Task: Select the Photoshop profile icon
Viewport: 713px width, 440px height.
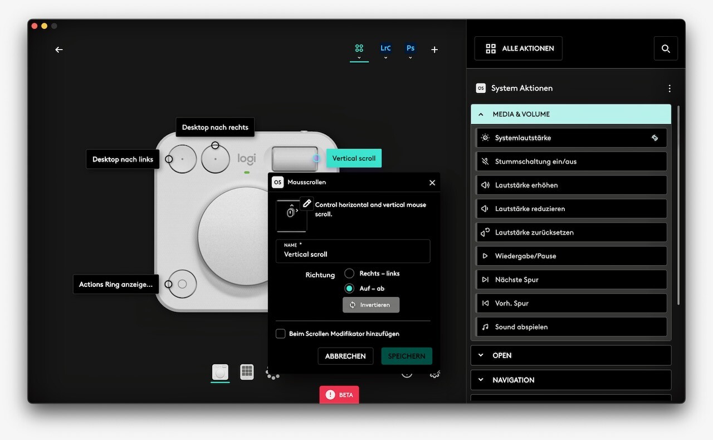Action: click(411, 49)
